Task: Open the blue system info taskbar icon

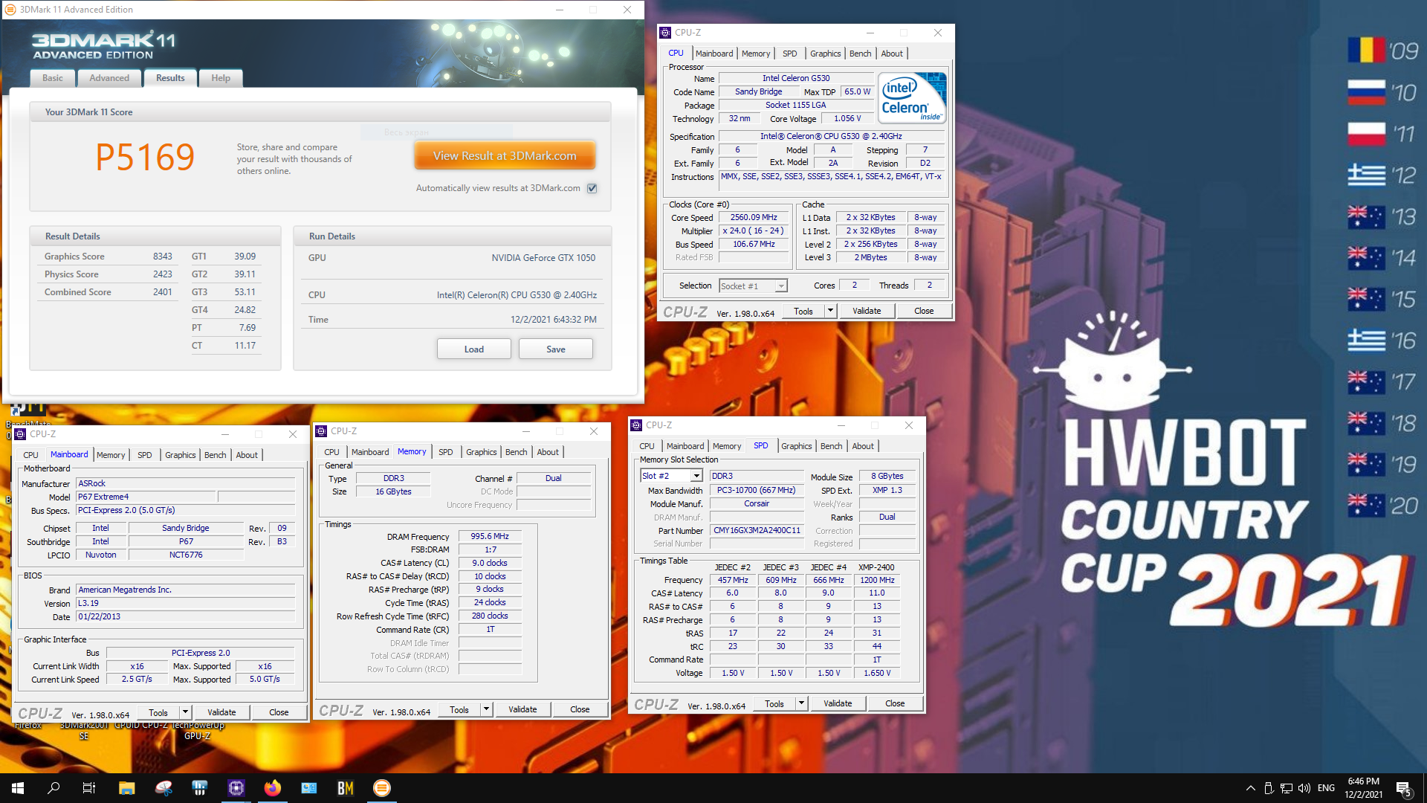Action: pos(309,788)
